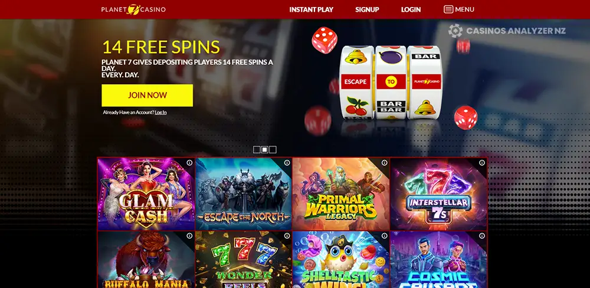The width and height of the screenshot is (590, 288).
Task: Click the Planet 7 Casino logo
Action: pyautogui.click(x=133, y=9)
